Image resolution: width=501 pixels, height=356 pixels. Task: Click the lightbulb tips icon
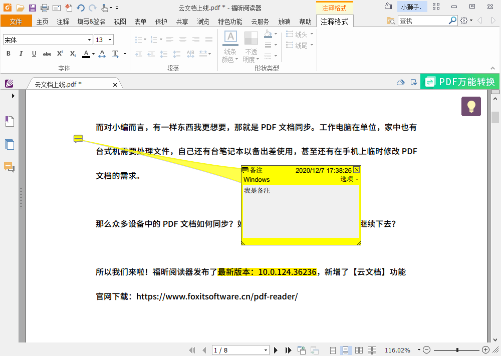(x=471, y=106)
